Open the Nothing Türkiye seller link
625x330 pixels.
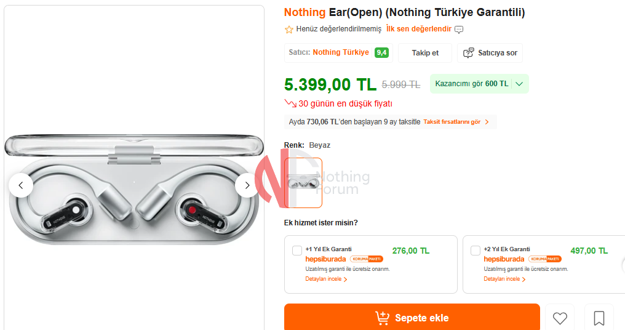[341, 52]
